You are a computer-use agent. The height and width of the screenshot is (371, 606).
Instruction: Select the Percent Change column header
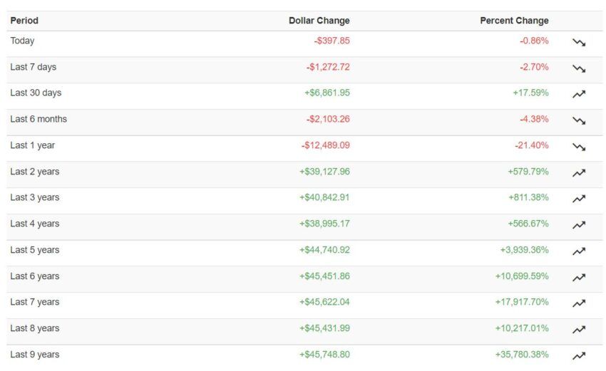[515, 21]
